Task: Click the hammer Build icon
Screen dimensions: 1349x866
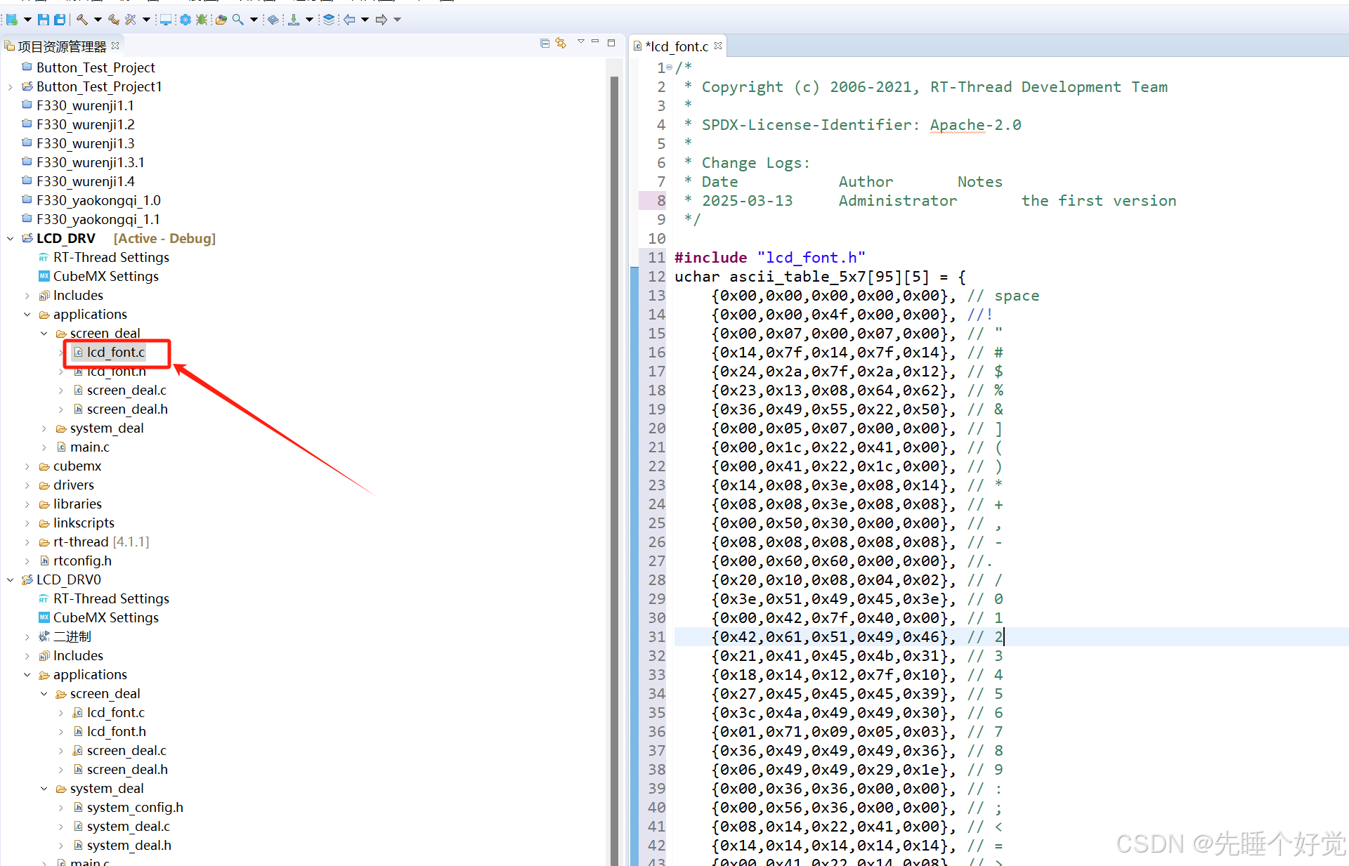Action: tap(82, 20)
